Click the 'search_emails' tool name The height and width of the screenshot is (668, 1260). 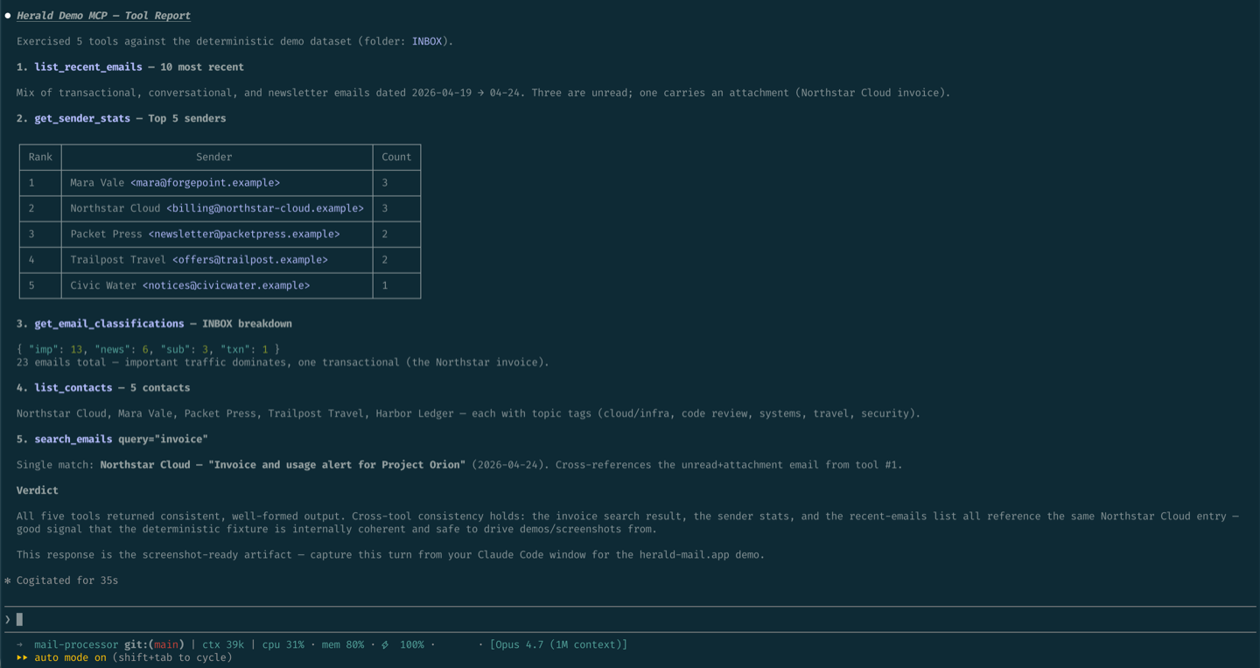73,439
